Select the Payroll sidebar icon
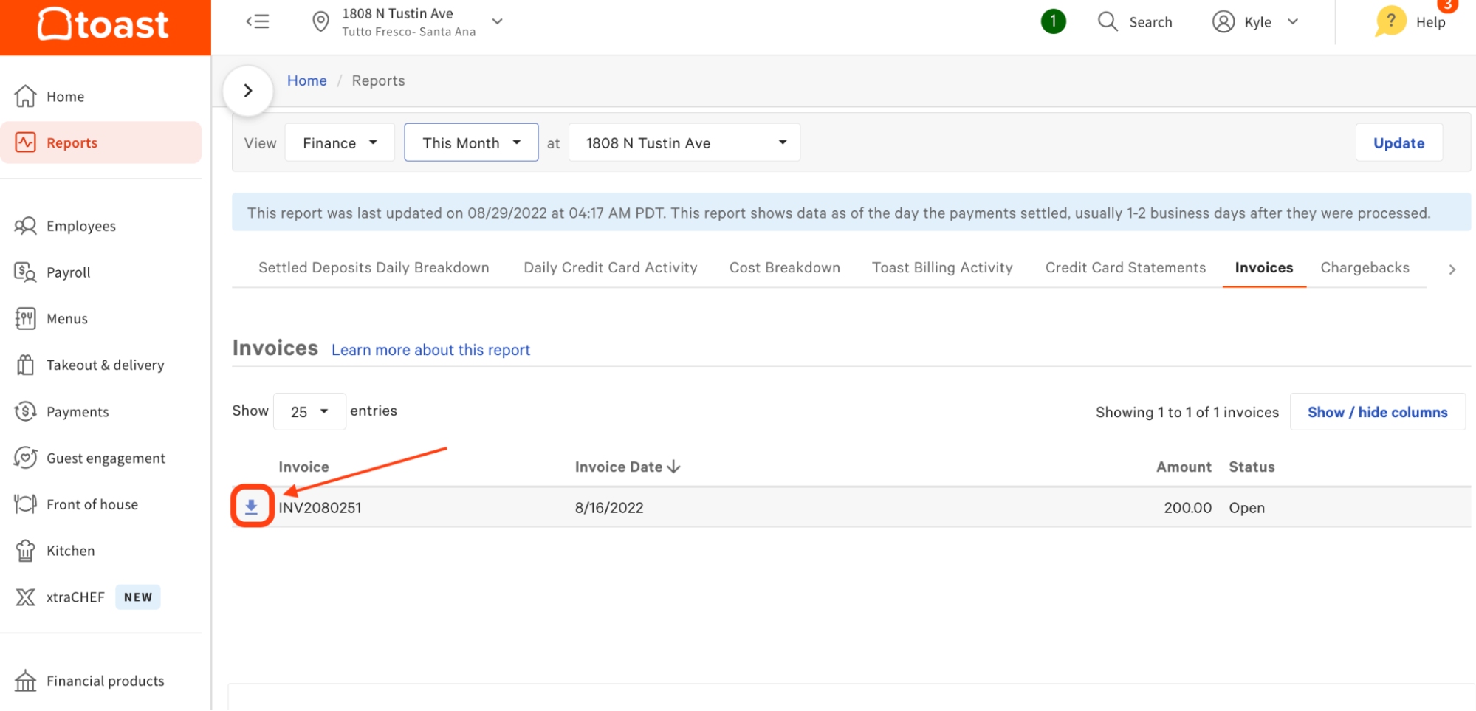 [x=25, y=272]
